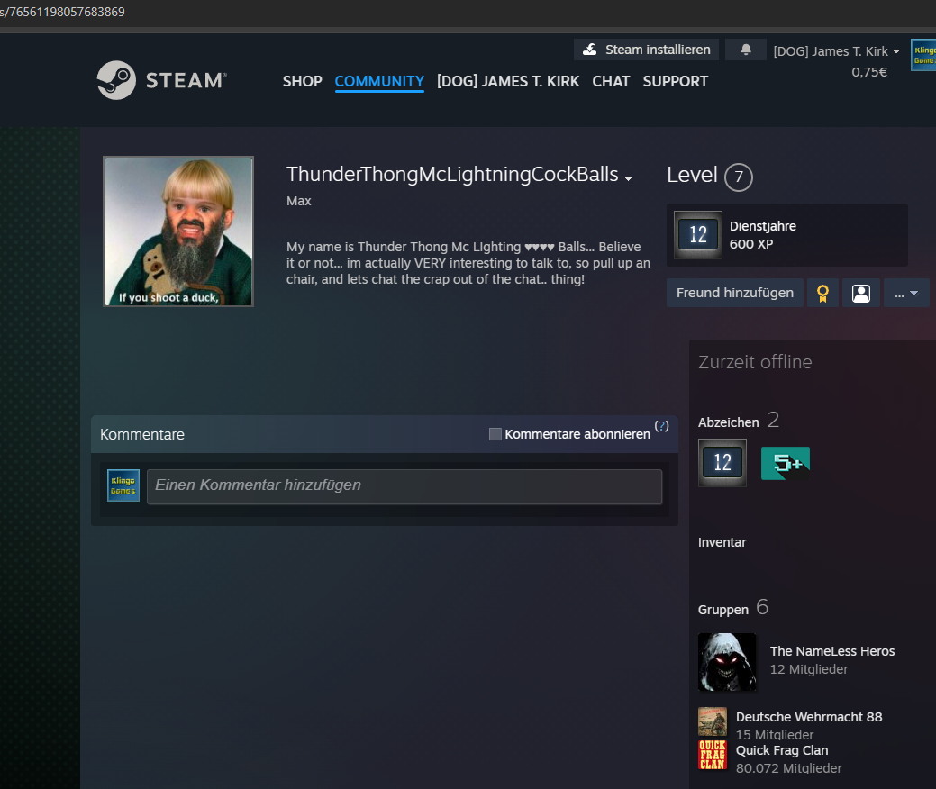The height and width of the screenshot is (789, 936).
Task: Open the SUPPORT menu item
Action: (675, 81)
